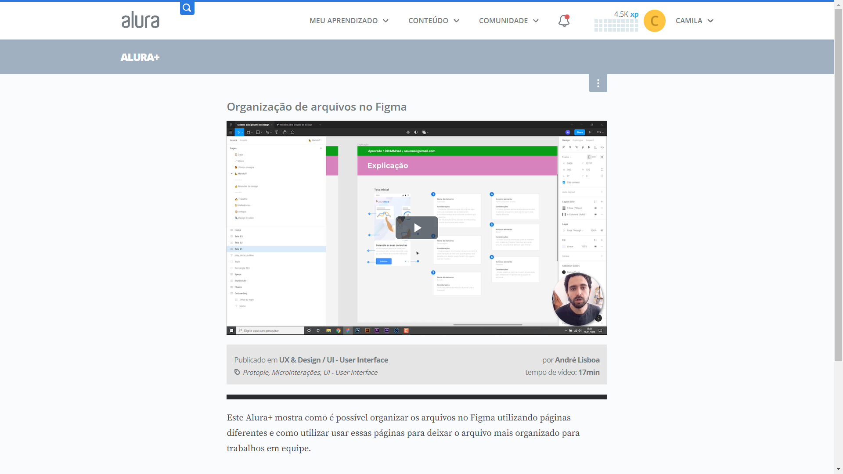Click the notification bell icon
Screen dimensions: 843x474
click(564, 21)
